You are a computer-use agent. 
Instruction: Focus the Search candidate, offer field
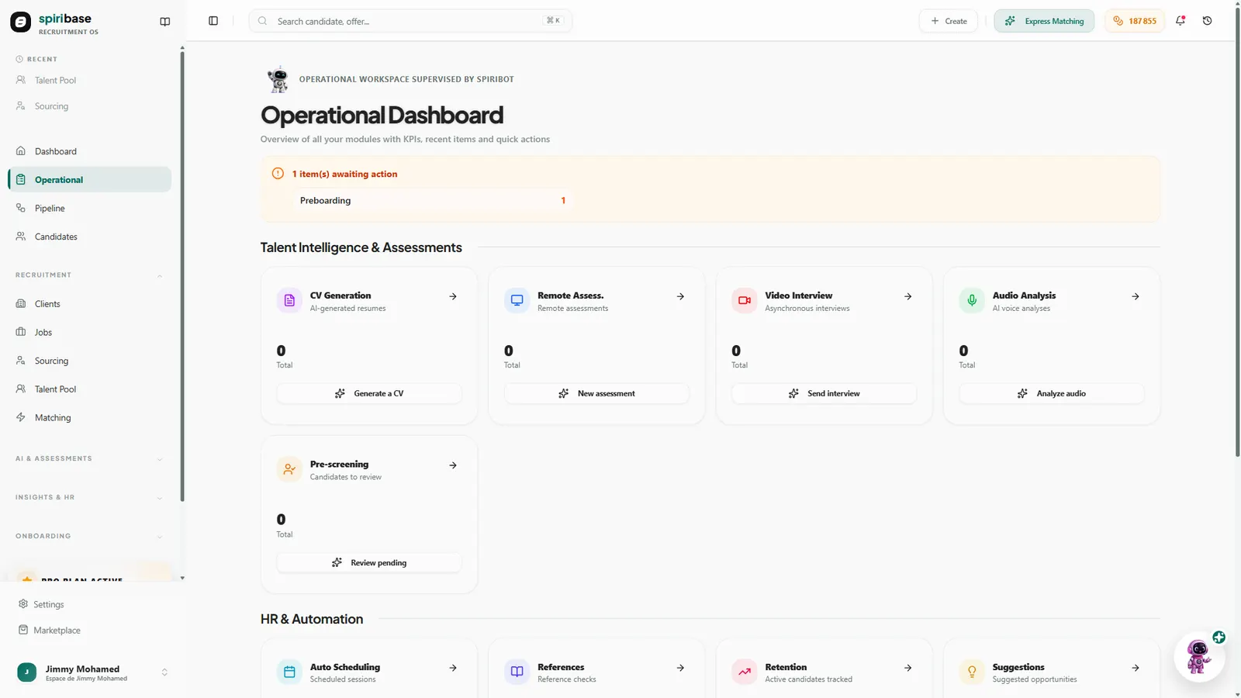pos(410,21)
